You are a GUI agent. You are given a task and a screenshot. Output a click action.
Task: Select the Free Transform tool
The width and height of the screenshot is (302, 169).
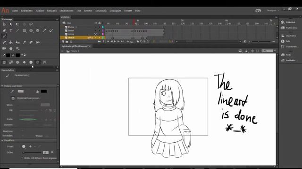point(17,24)
